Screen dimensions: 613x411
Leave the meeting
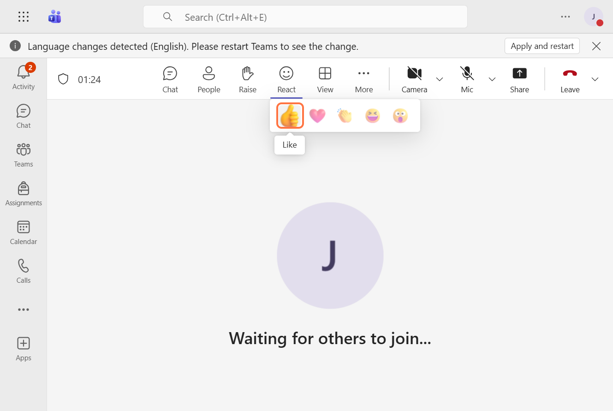click(570, 79)
